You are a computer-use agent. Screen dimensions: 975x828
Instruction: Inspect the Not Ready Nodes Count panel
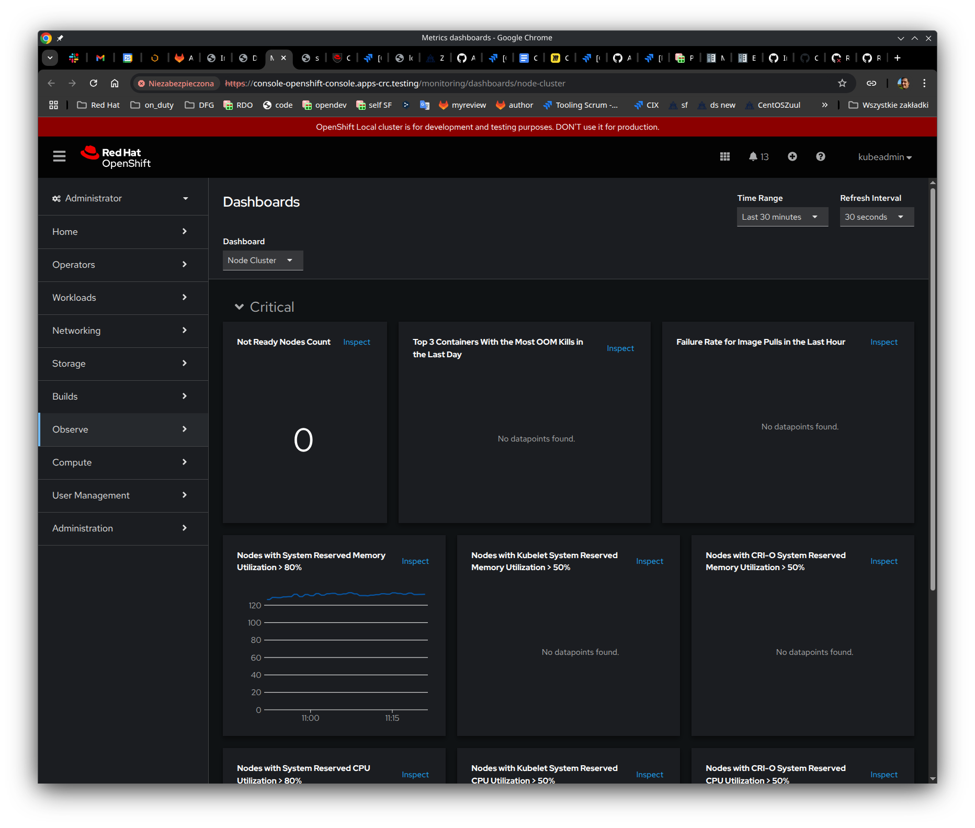(356, 342)
